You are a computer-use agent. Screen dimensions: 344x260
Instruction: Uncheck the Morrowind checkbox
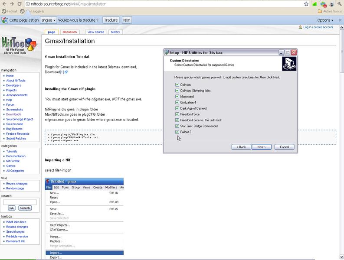[x=177, y=97]
